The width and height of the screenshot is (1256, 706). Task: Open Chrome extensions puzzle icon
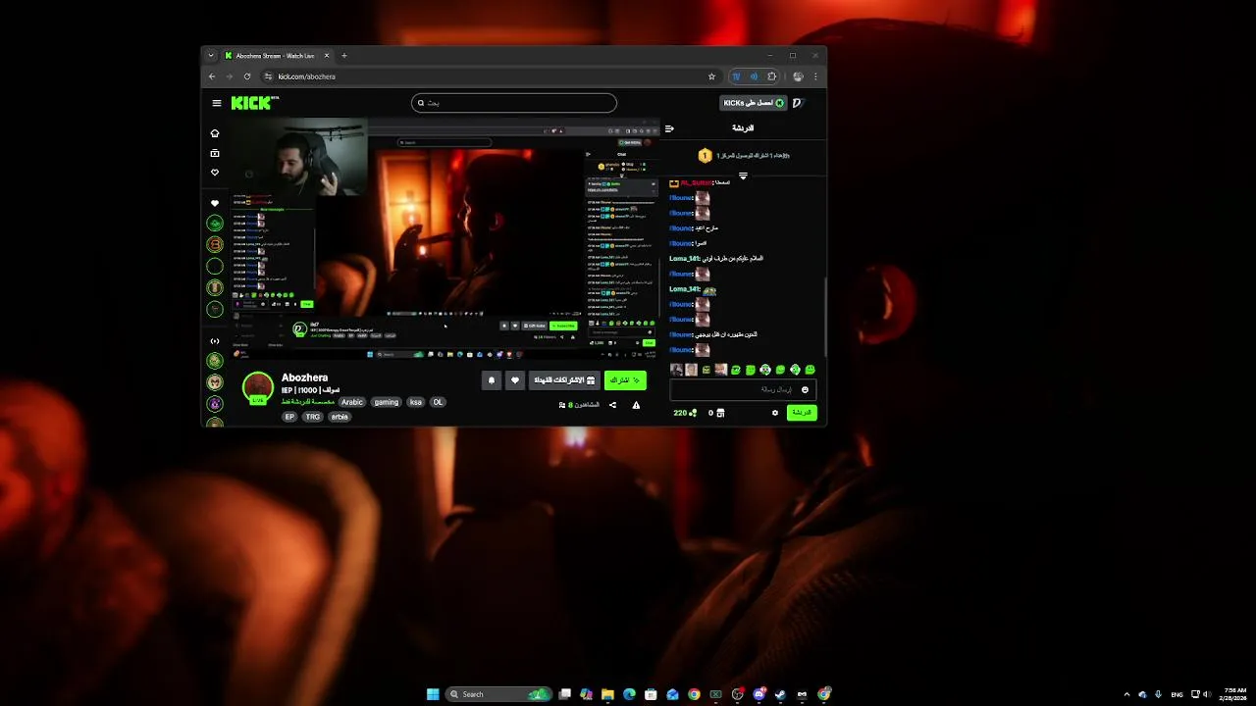pos(771,76)
